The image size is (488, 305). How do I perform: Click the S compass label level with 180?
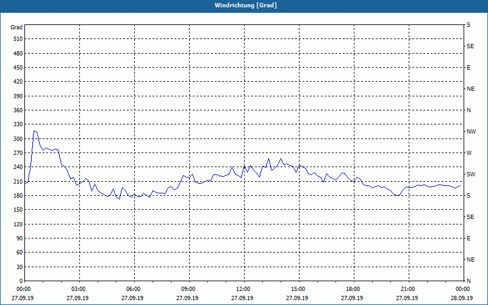pos(468,196)
